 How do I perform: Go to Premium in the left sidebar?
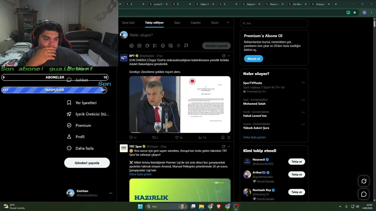[x=79, y=125]
